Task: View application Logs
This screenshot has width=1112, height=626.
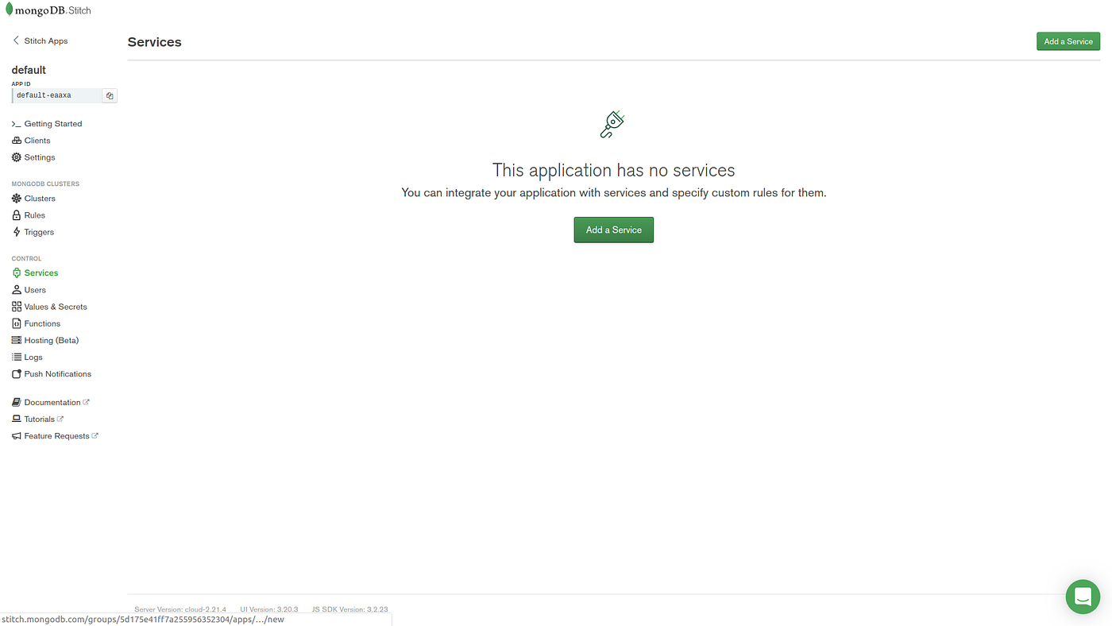Action: tap(33, 356)
